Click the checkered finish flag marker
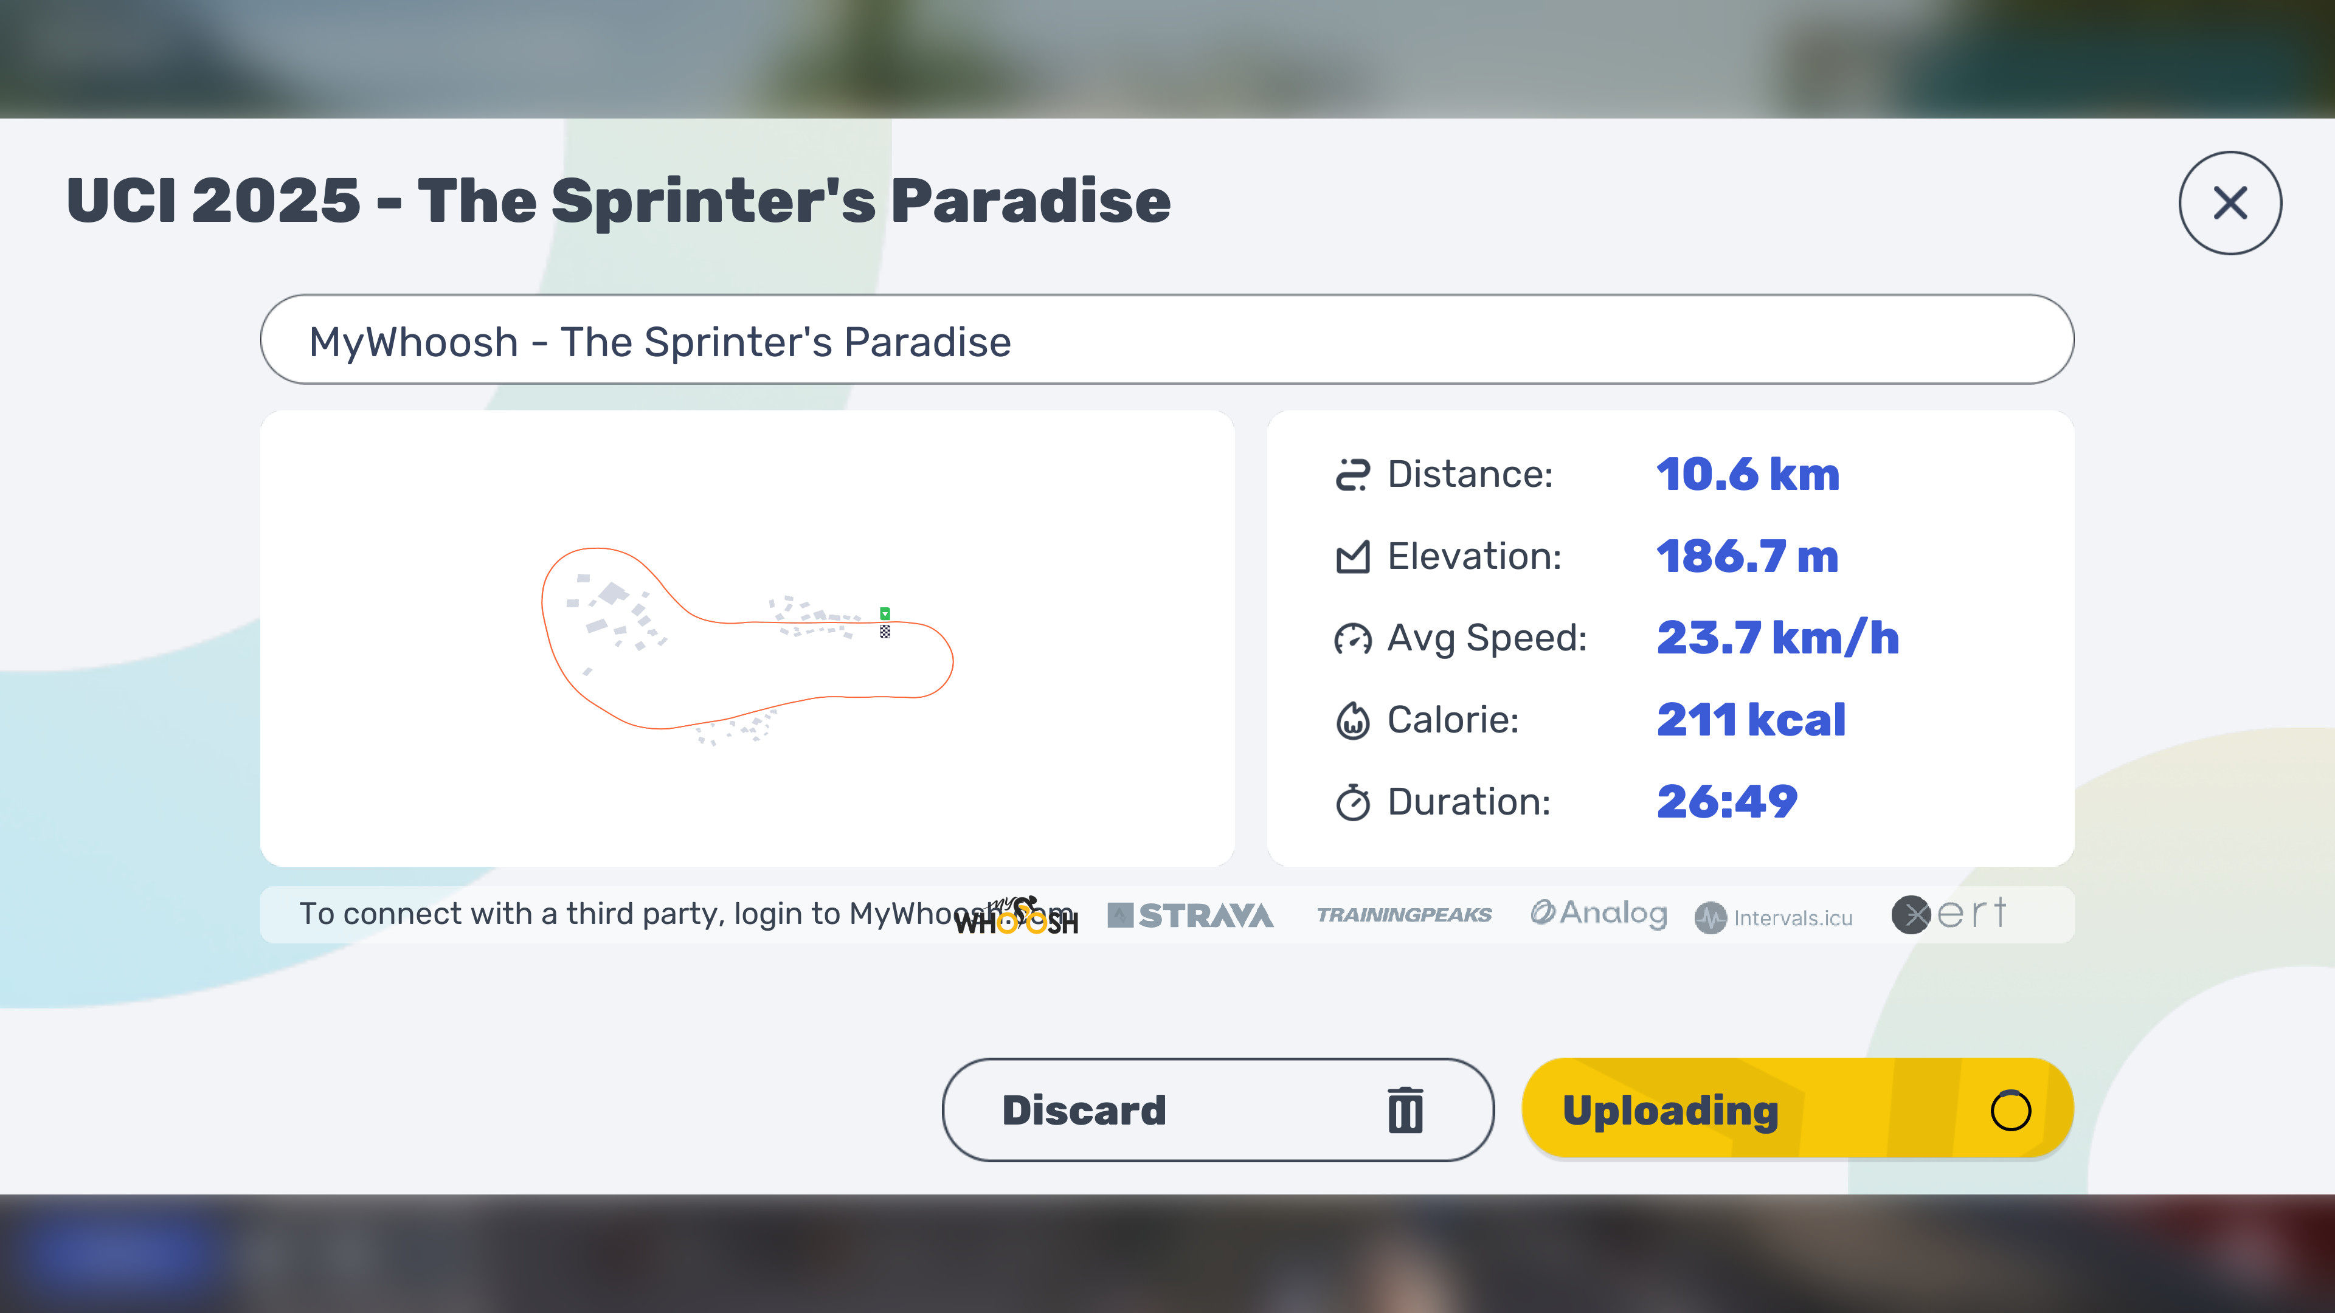The image size is (2335, 1313). click(885, 632)
